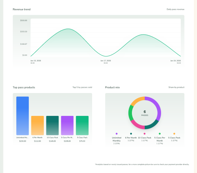This screenshot has width=197, height=173.
Task: Click the $0.00 y-axis label
Action: tap(25, 55)
